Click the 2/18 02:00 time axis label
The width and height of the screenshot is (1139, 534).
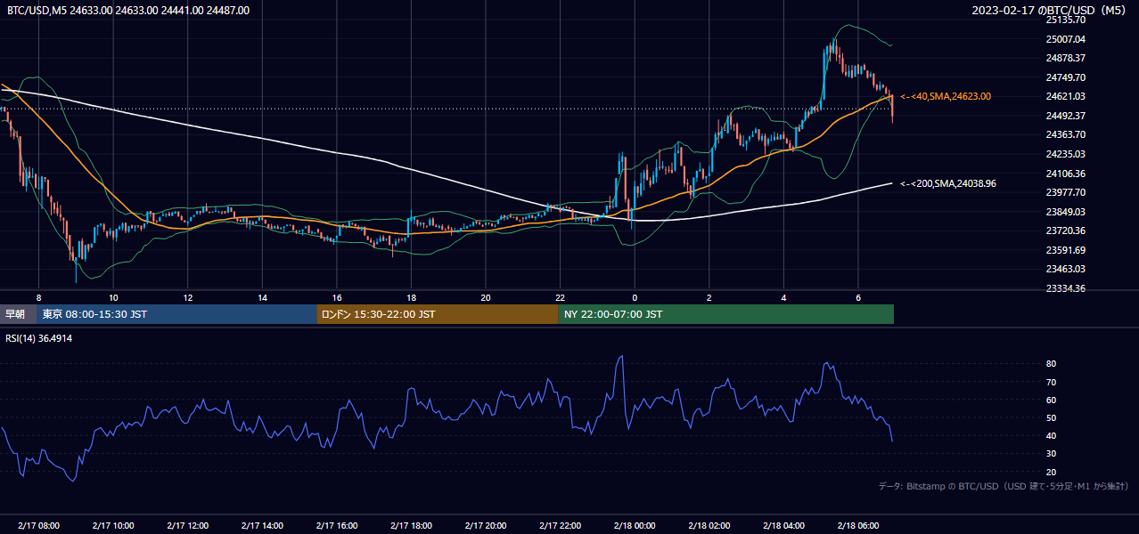709,526
